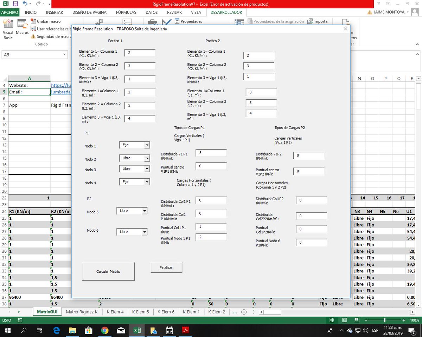Viewport: 422px width, 337px height.
Task: Save the workbook from quick access toolbar
Action: [15, 4]
